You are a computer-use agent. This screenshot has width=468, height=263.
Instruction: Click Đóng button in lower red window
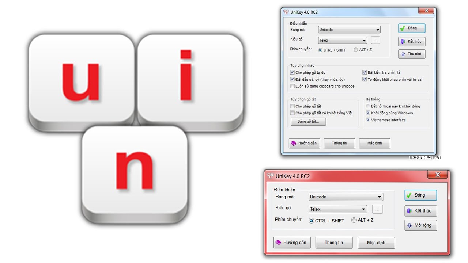(420, 195)
